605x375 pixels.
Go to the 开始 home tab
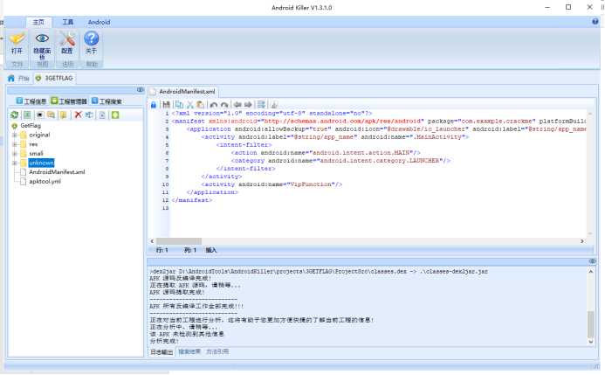(x=18, y=79)
